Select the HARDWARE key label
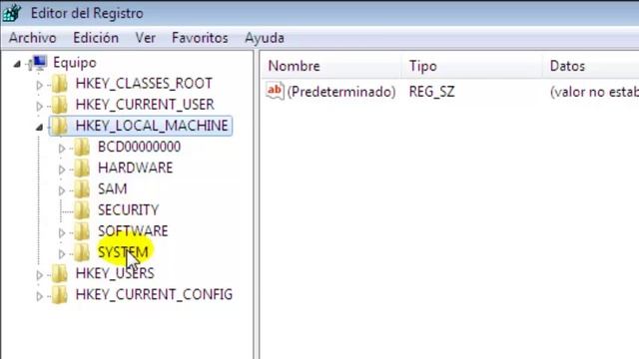The height and width of the screenshot is (359, 639). pyautogui.click(x=136, y=169)
